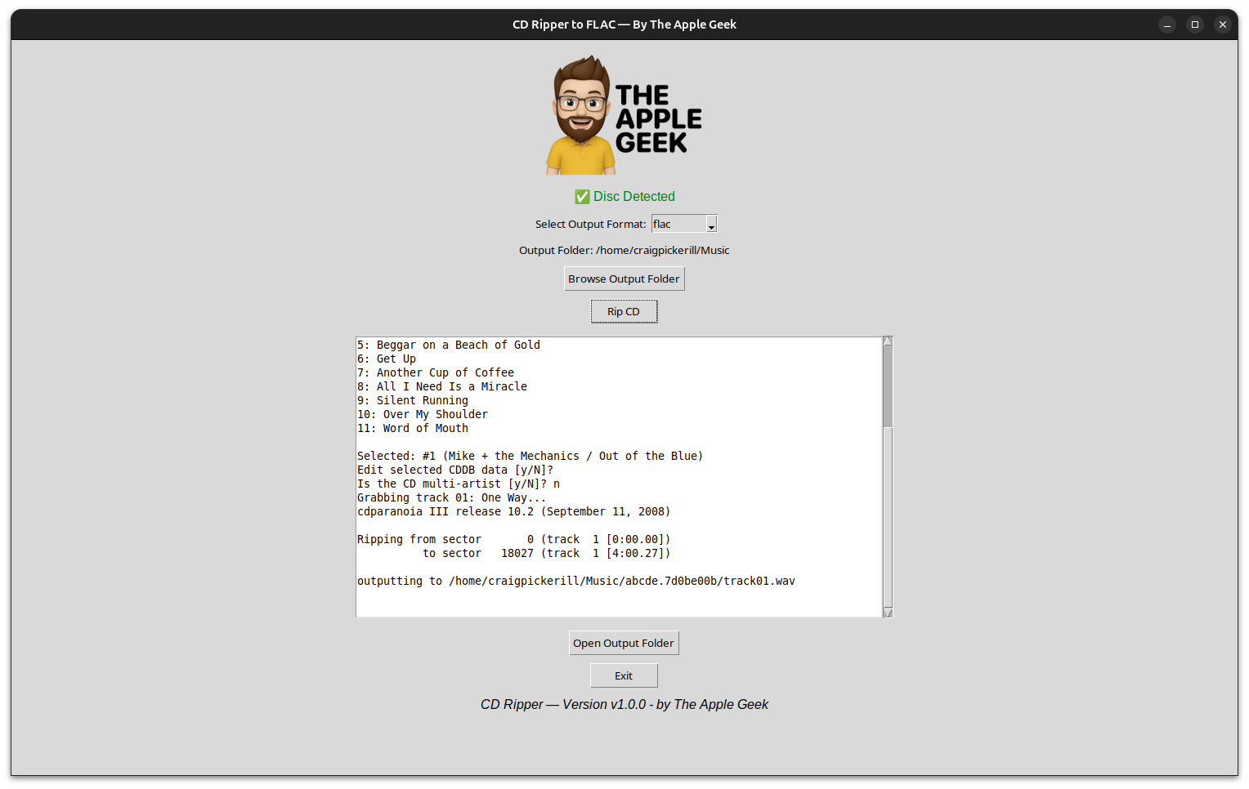Viewport: 1249px width, 789px height.
Task: Click log line '11: Word of Mouth'
Action: [x=413, y=429]
